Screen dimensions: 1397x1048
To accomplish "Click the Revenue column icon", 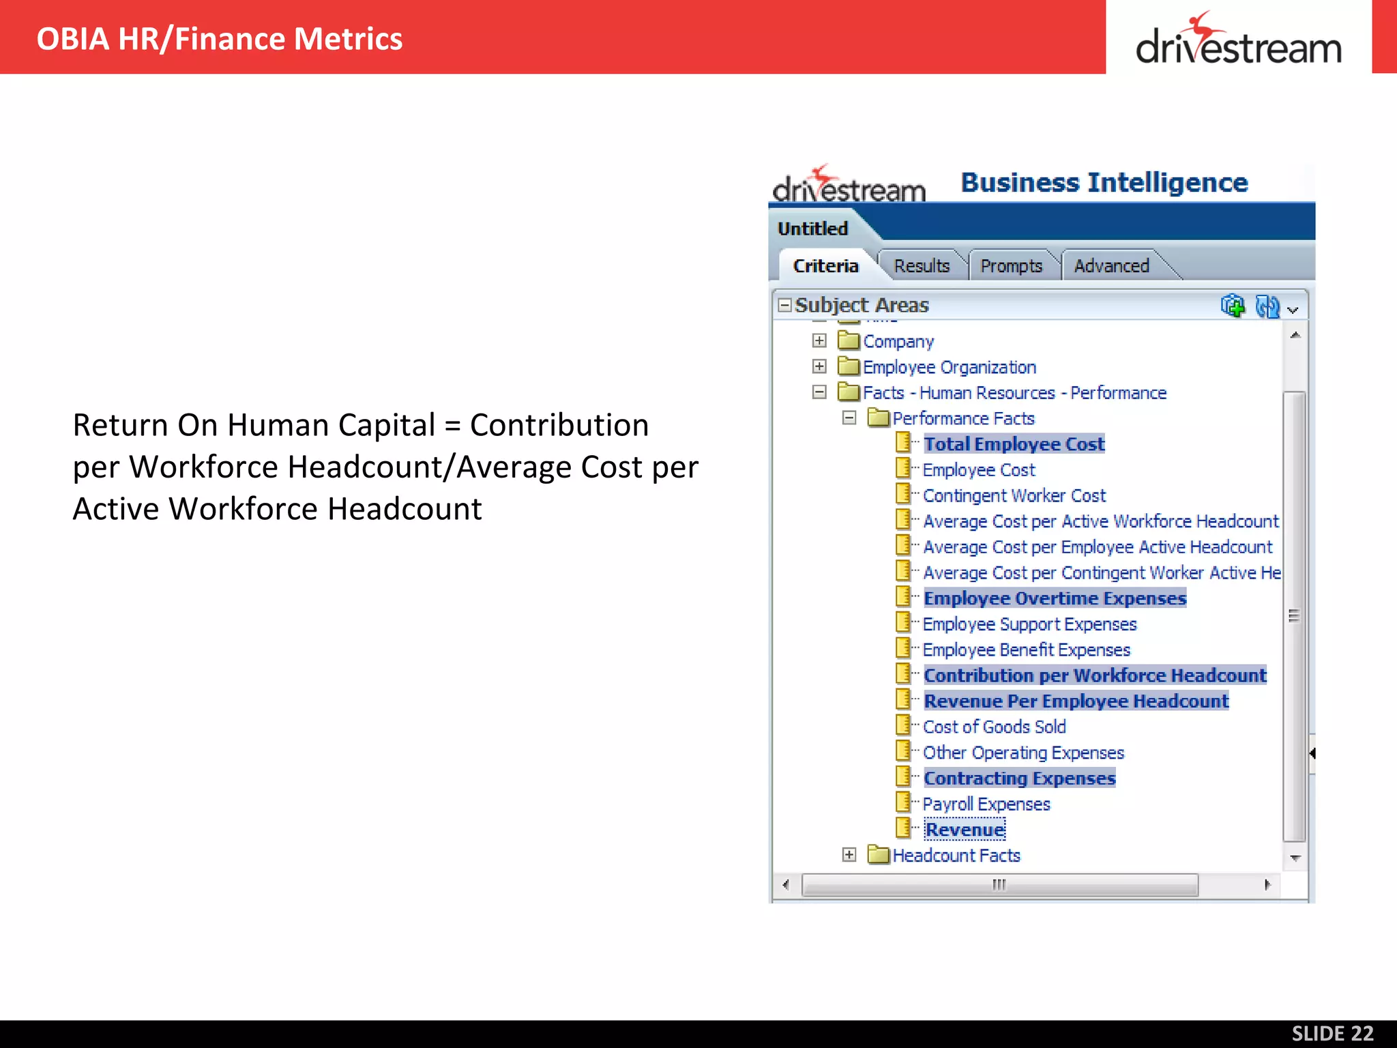I will (x=903, y=828).
